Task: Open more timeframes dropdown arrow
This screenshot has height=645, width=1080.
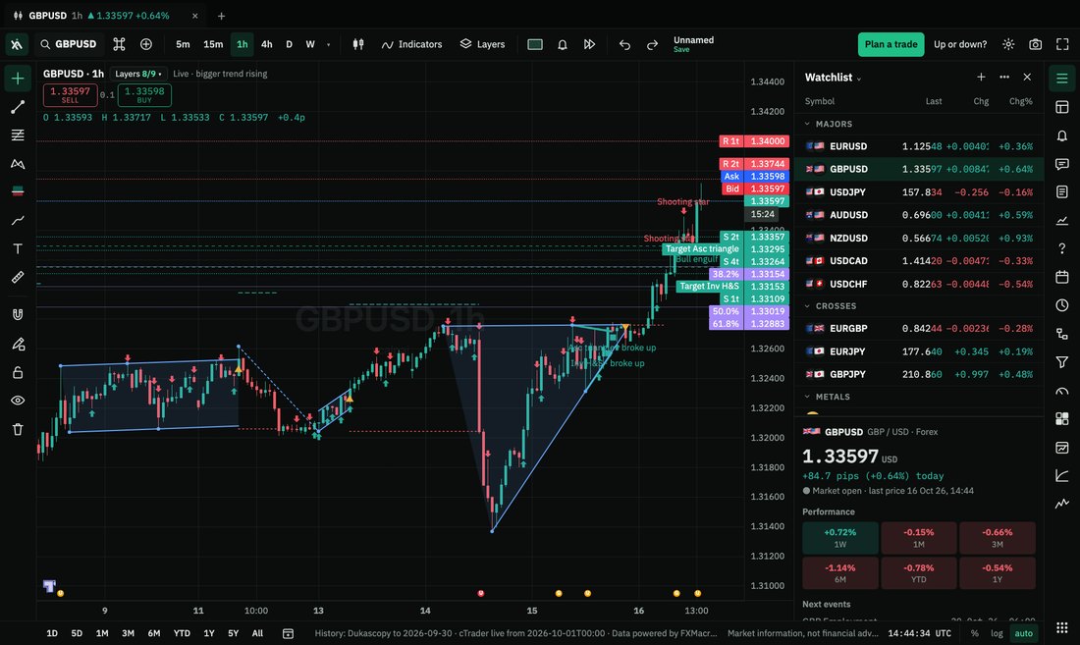Action: pos(329,45)
